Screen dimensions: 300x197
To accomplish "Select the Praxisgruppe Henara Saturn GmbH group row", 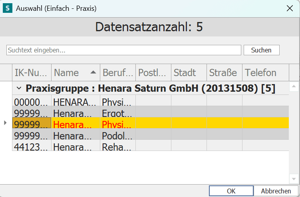I will click(151, 88).
